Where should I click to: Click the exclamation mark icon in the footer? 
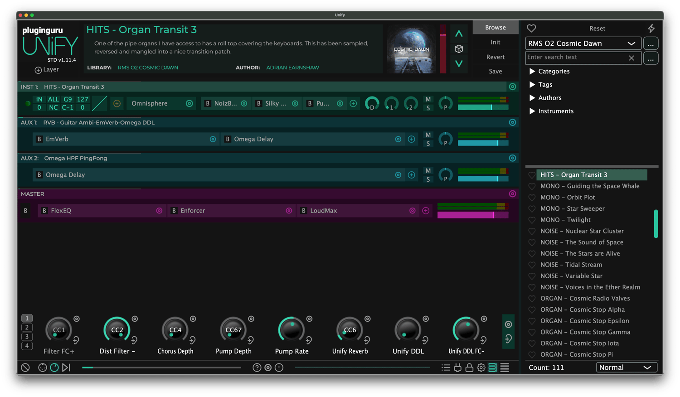coord(279,368)
